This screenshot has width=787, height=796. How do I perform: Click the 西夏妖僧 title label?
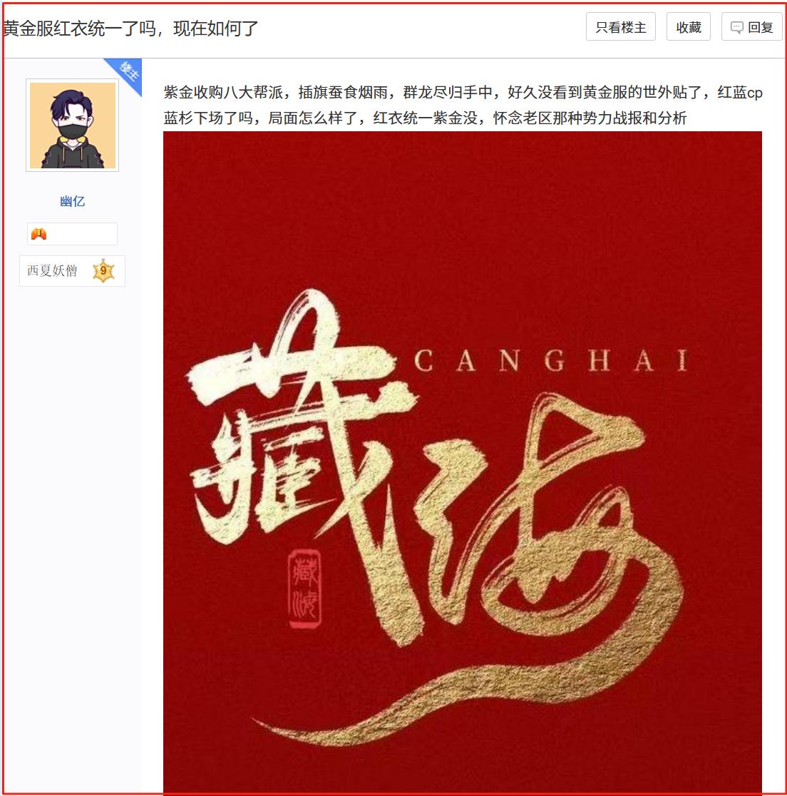[x=52, y=270]
